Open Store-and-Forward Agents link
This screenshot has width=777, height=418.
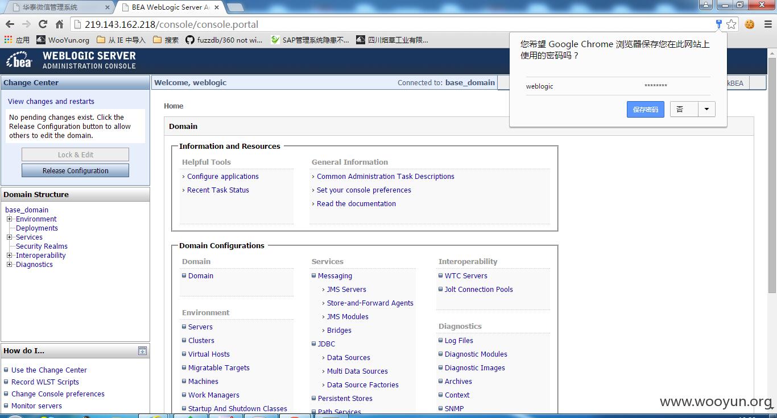click(370, 303)
